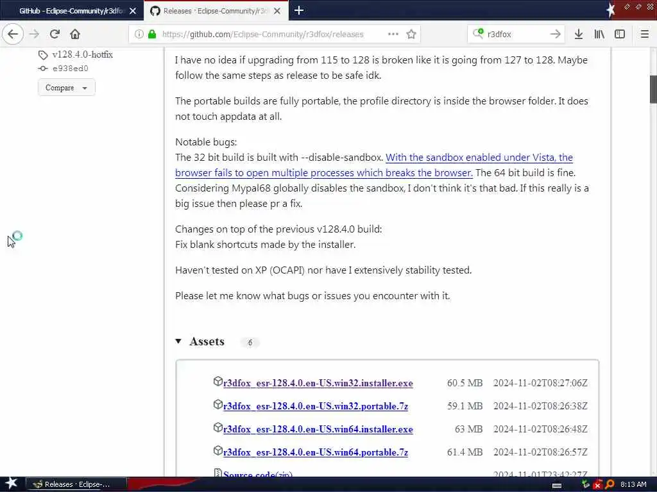Screen dimensions: 657x492
Task: Collapse the Assets section
Action: (x=178, y=341)
